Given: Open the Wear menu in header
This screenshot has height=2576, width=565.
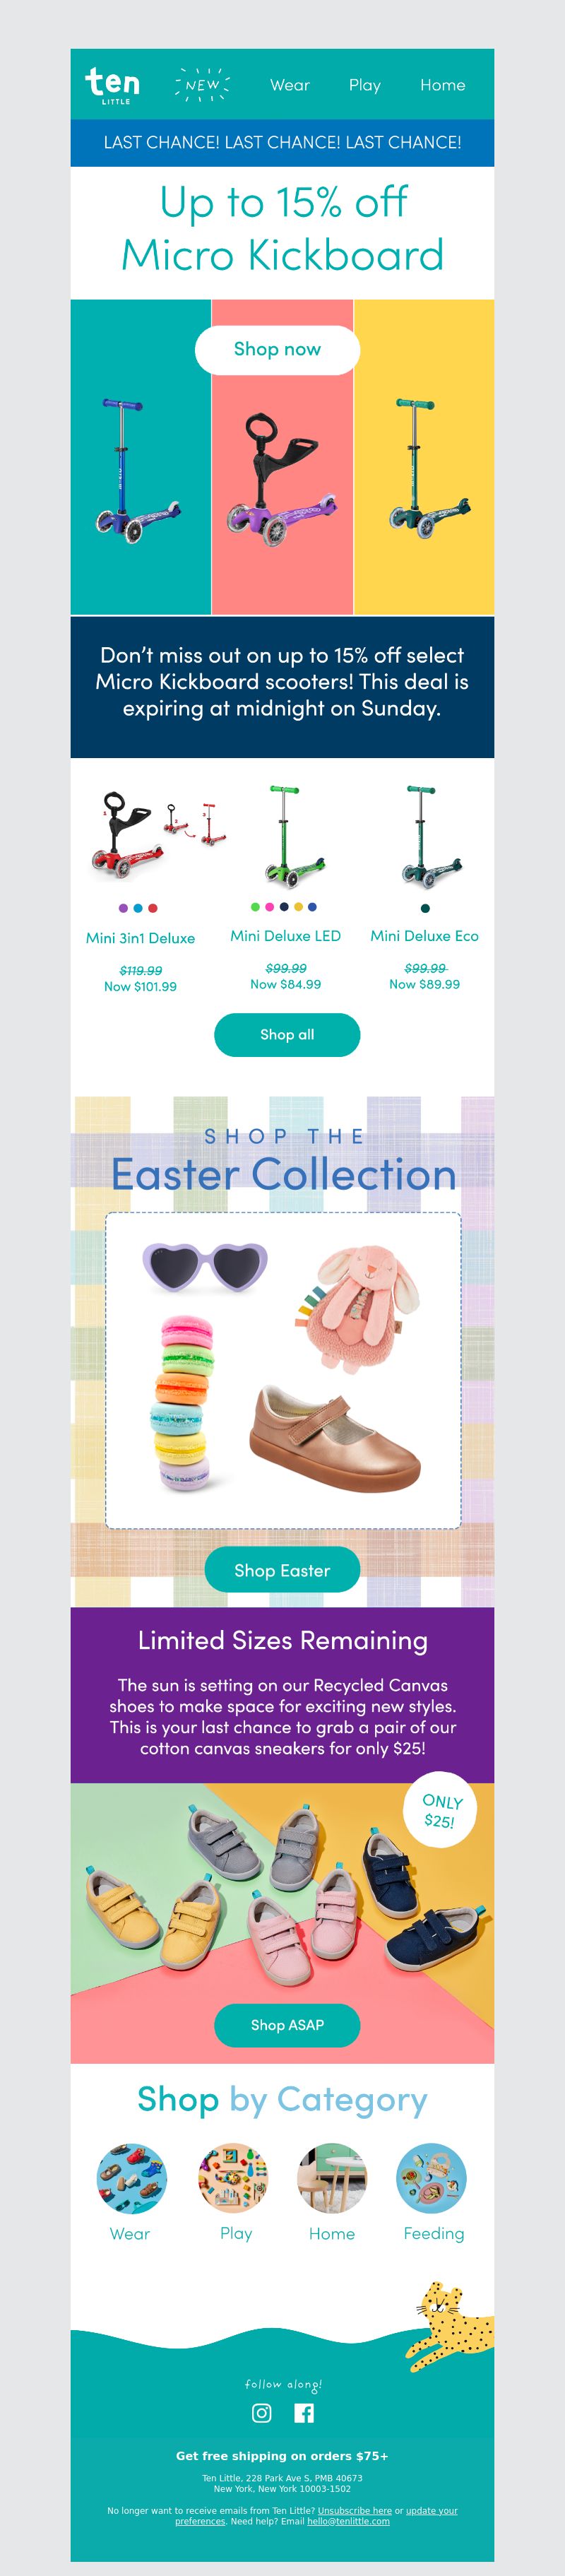Looking at the screenshot, I should pyautogui.click(x=290, y=85).
